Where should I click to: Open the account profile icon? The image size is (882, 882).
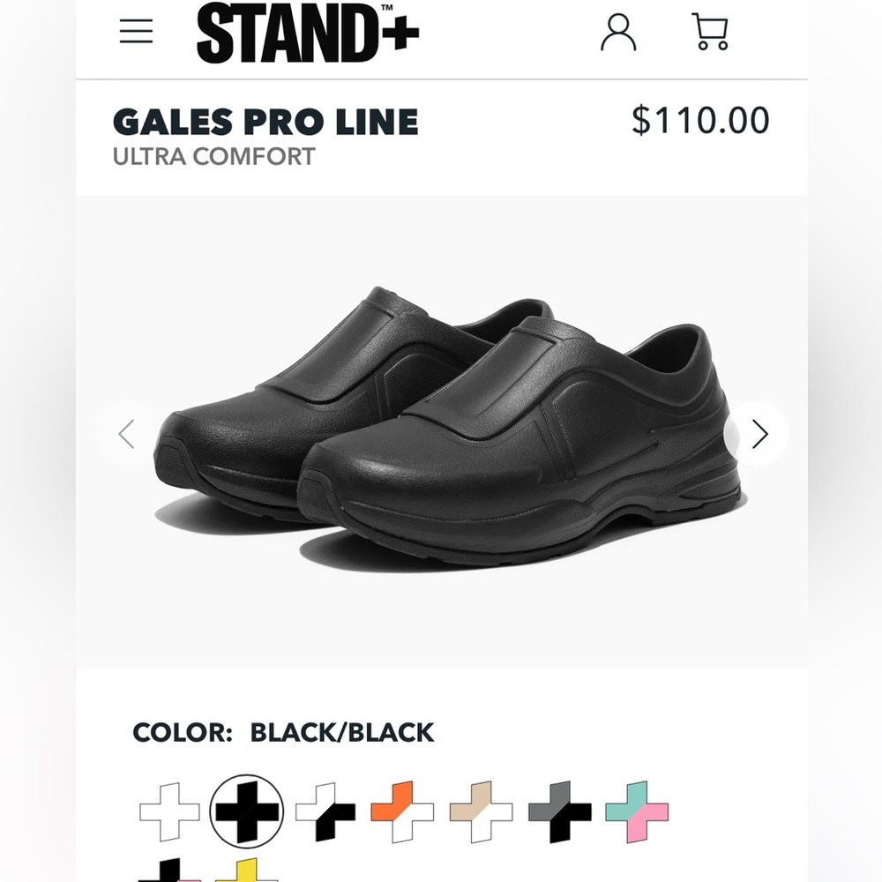pos(620,33)
